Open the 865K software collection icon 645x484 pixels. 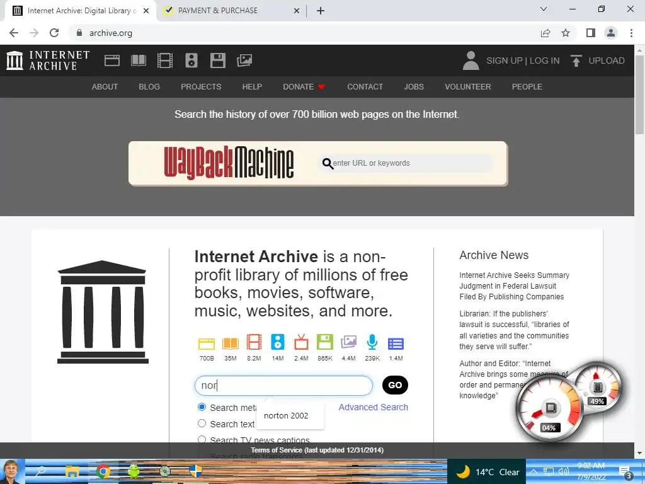click(324, 342)
